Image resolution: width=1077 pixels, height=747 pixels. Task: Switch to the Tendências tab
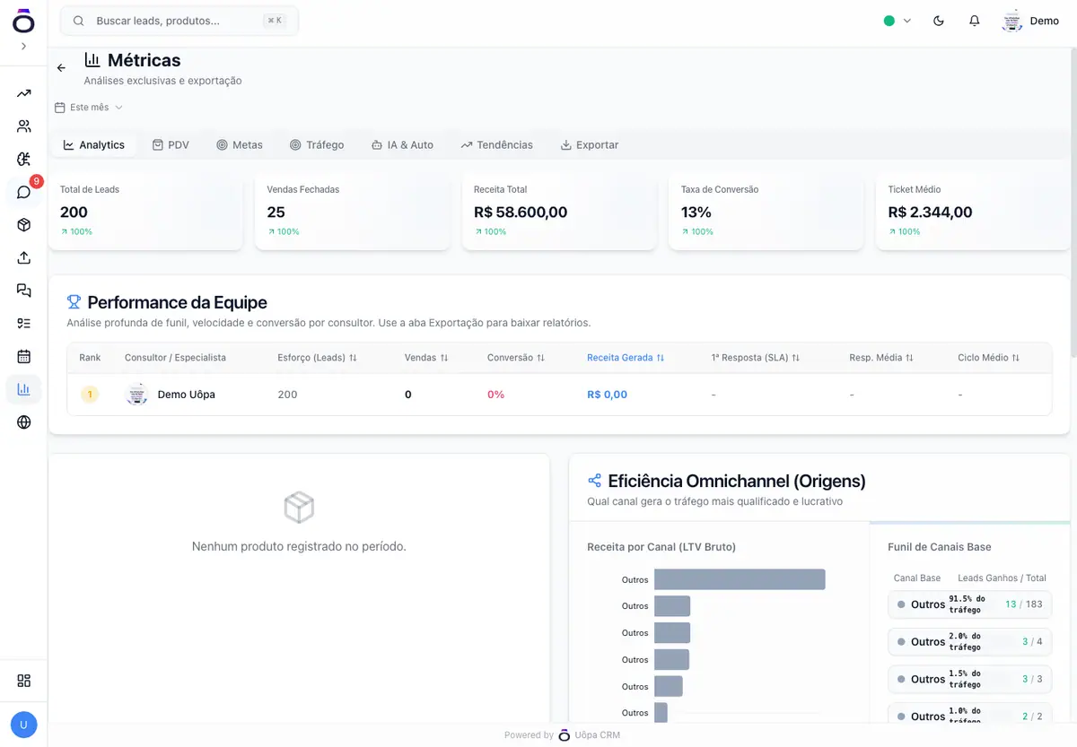(x=497, y=144)
